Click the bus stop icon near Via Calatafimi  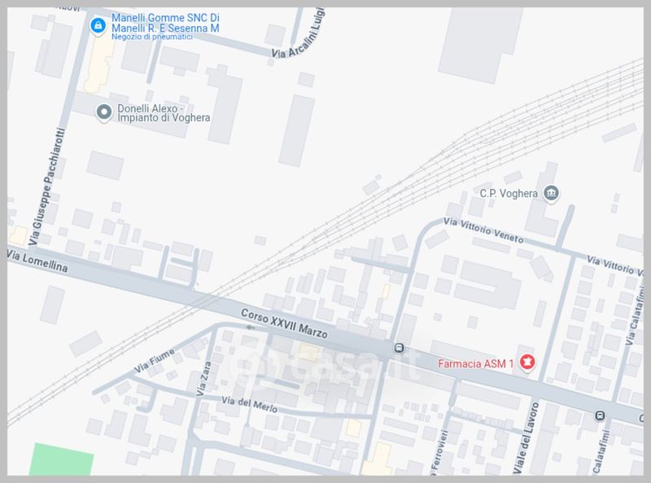[x=600, y=415]
